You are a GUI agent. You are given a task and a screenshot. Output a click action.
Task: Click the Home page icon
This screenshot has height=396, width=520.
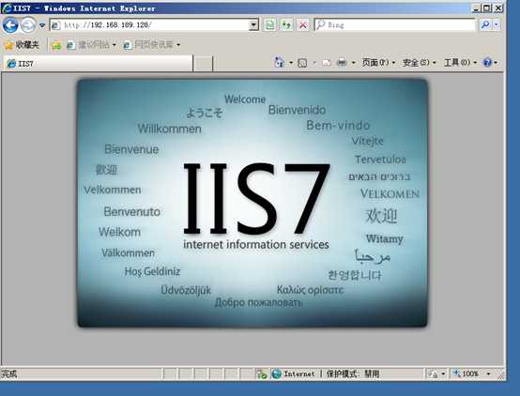tap(279, 62)
